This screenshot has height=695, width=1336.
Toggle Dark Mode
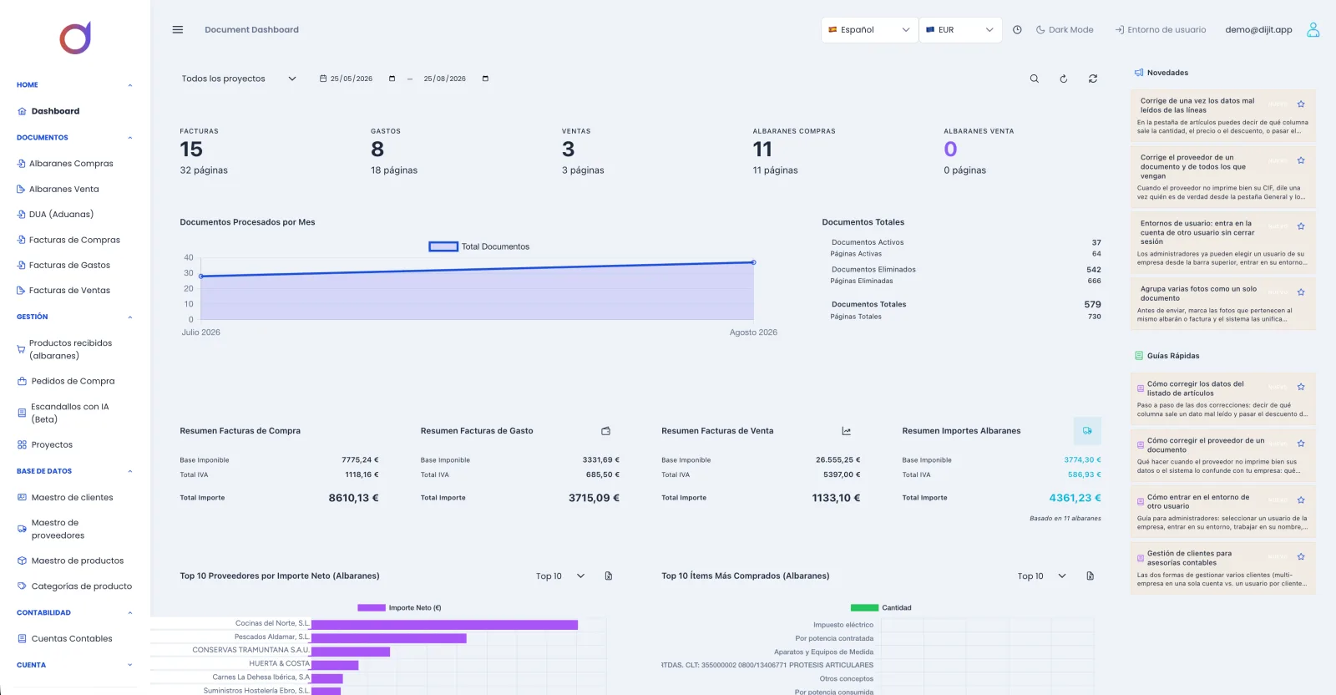point(1065,29)
